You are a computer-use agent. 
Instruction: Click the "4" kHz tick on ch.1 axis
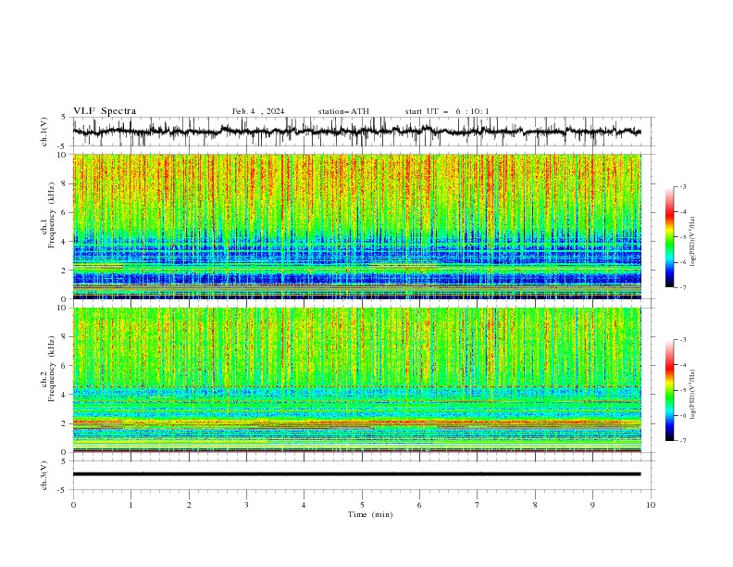pyautogui.click(x=65, y=242)
